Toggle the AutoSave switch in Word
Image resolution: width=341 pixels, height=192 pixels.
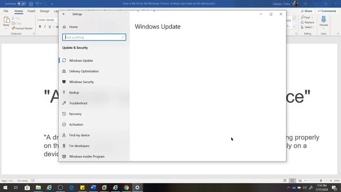click(21, 4)
